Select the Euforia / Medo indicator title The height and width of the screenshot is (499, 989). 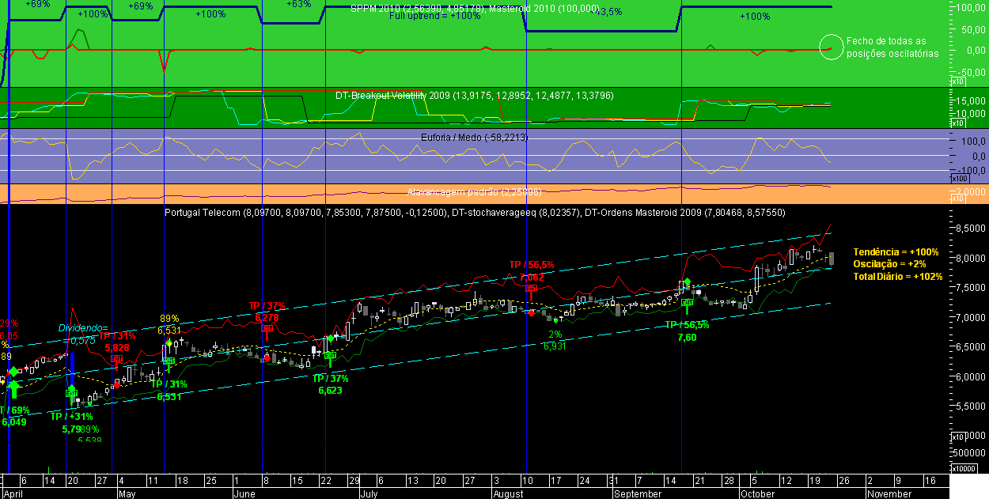[475, 138]
